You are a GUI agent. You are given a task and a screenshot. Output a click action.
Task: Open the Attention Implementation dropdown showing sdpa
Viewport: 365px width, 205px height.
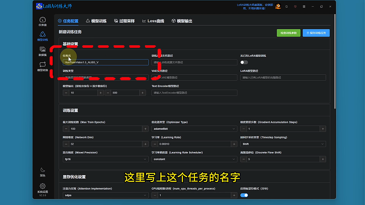(106, 195)
